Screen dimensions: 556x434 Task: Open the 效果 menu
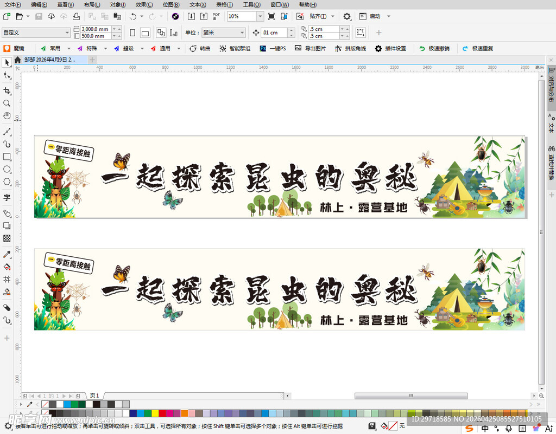tap(144, 4)
